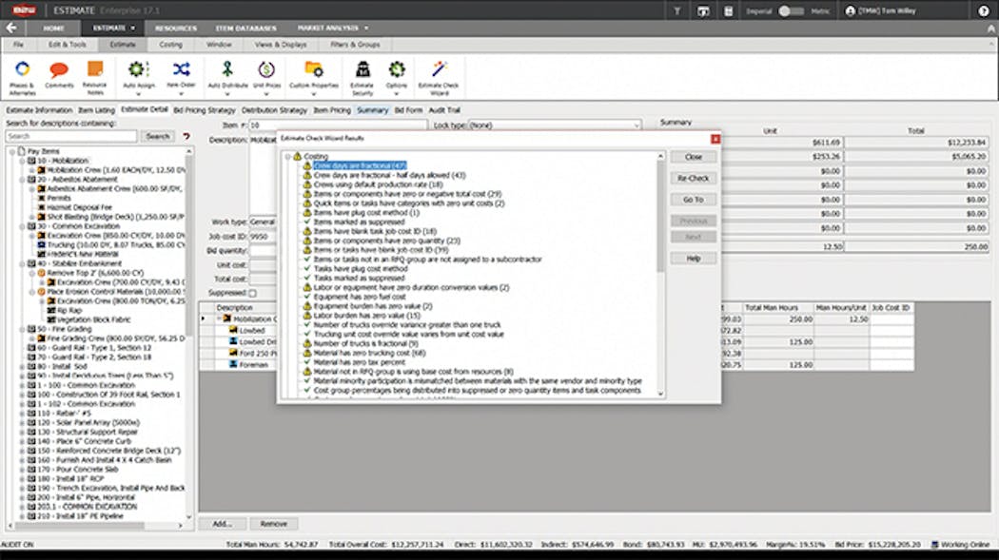Open Auto Assign dropdown arrow
Screen dimensions: 999x560
[138, 94]
